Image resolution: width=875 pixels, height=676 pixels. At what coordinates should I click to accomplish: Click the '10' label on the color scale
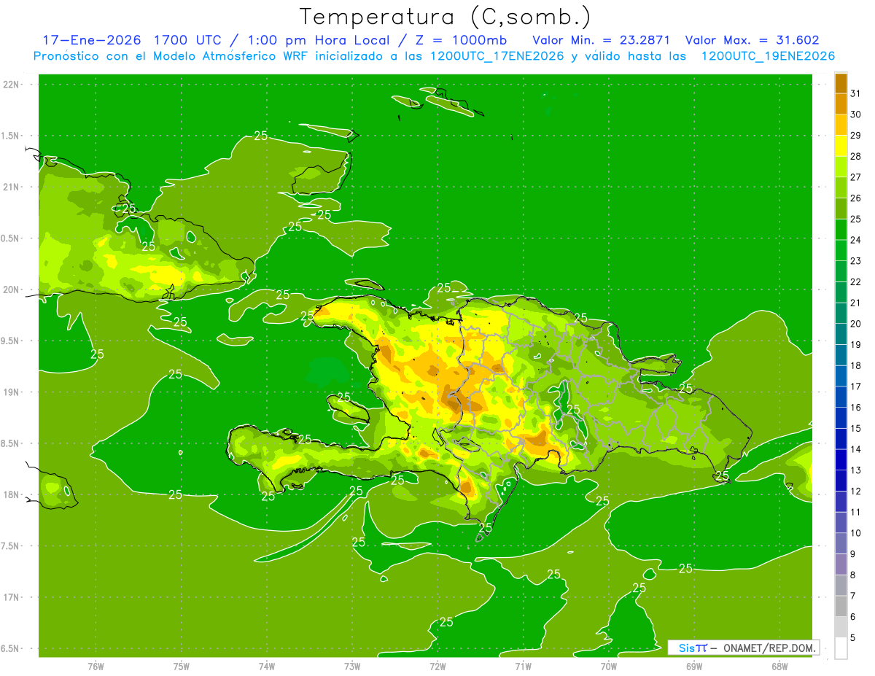[856, 533]
